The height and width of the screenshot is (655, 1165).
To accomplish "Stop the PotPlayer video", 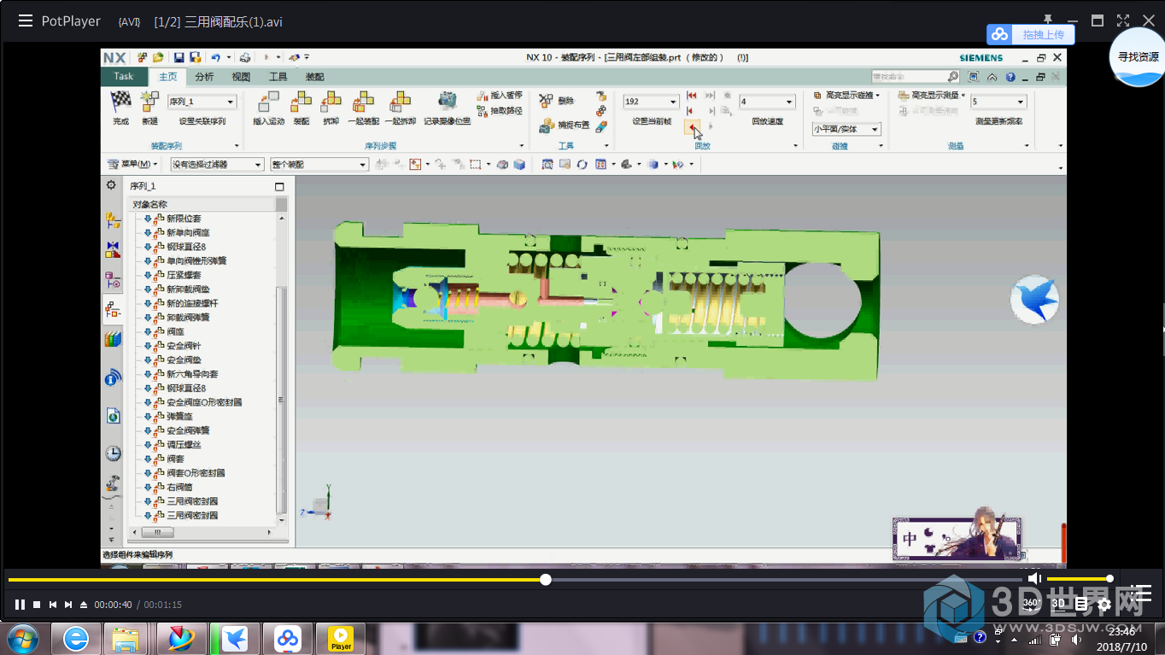I will (37, 605).
